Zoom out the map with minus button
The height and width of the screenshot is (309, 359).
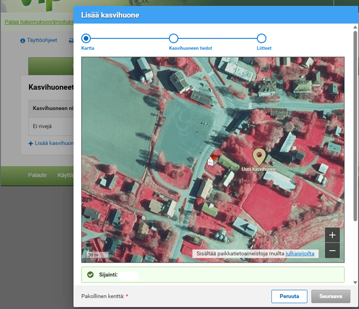(x=332, y=251)
